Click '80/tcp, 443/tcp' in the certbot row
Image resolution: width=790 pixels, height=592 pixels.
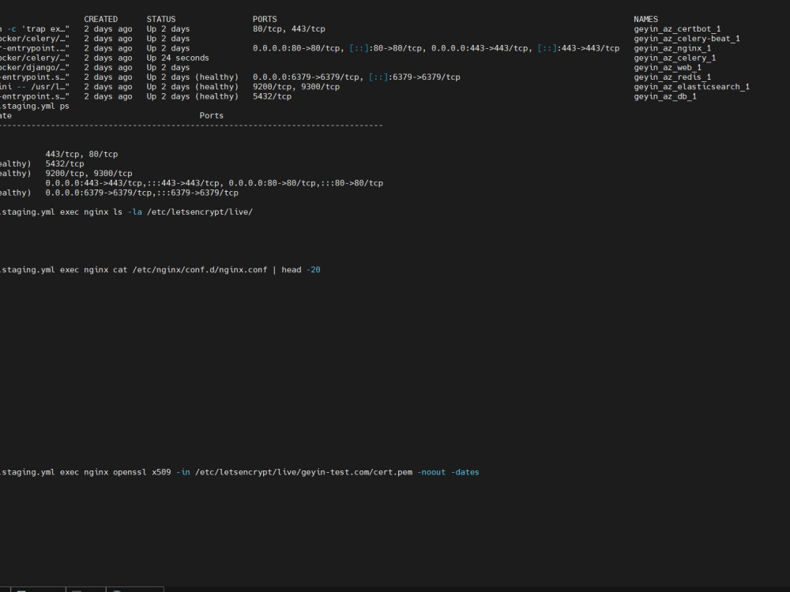(x=288, y=28)
